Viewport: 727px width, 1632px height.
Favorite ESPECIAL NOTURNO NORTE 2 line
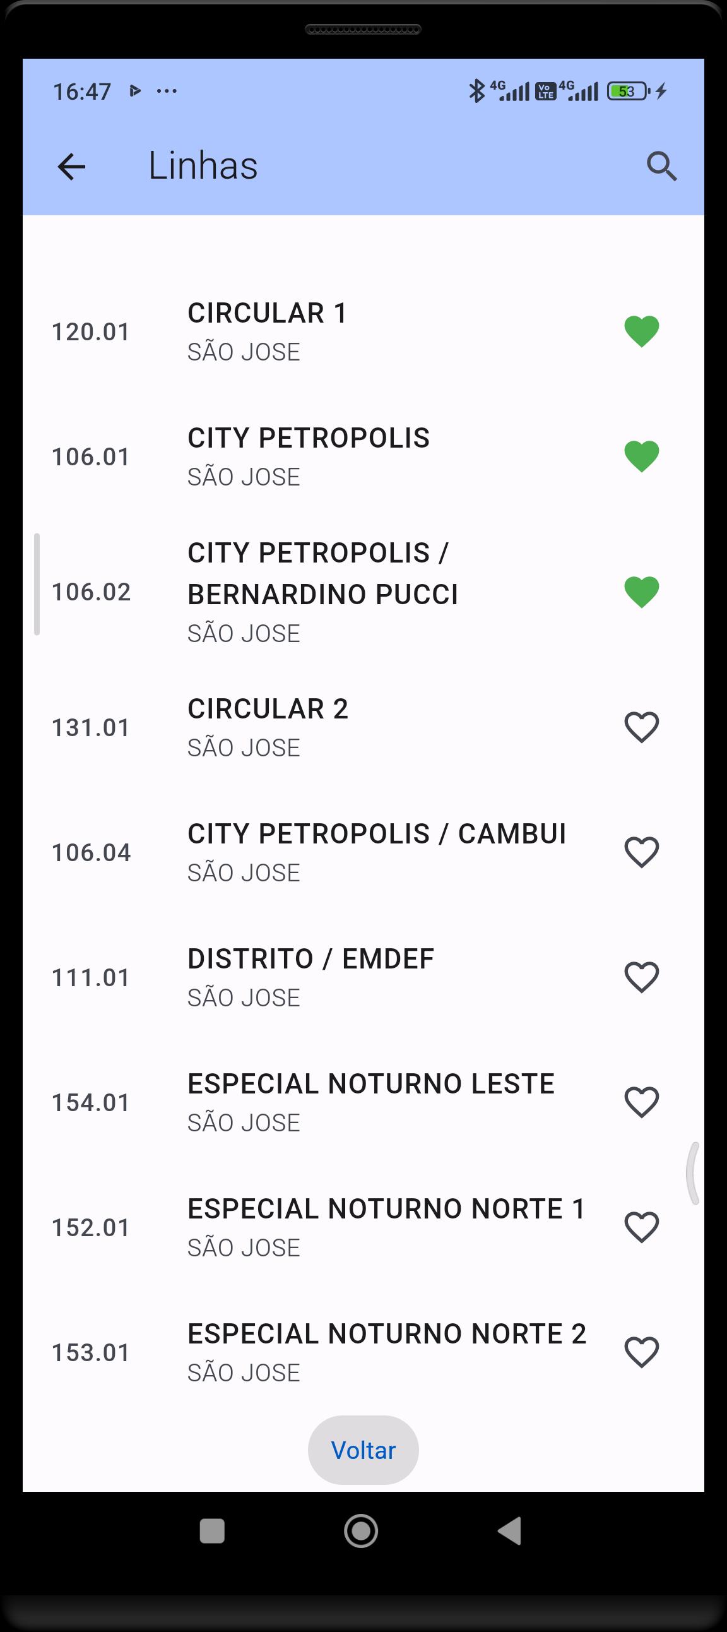pos(642,1352)
